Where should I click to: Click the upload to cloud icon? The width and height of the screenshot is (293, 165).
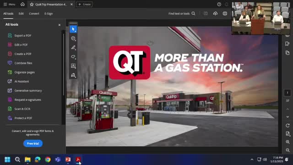click(215, 13)
